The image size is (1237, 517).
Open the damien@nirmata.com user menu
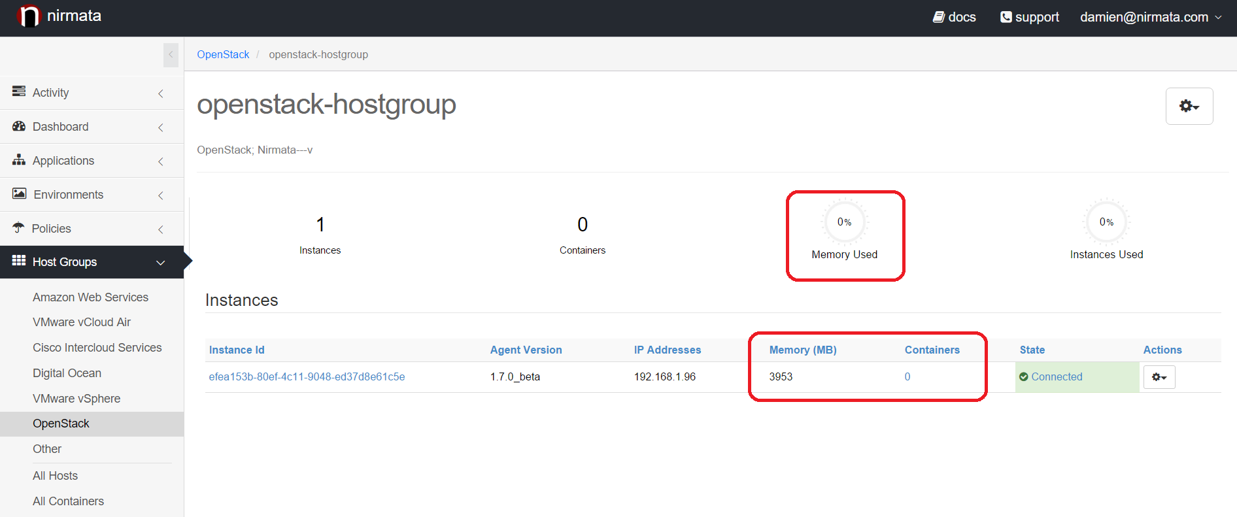[x=1151, y=17]
